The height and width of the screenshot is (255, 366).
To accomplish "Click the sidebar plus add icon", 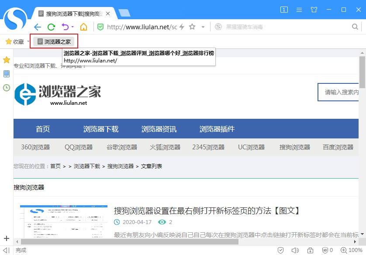I will (7, 238).
